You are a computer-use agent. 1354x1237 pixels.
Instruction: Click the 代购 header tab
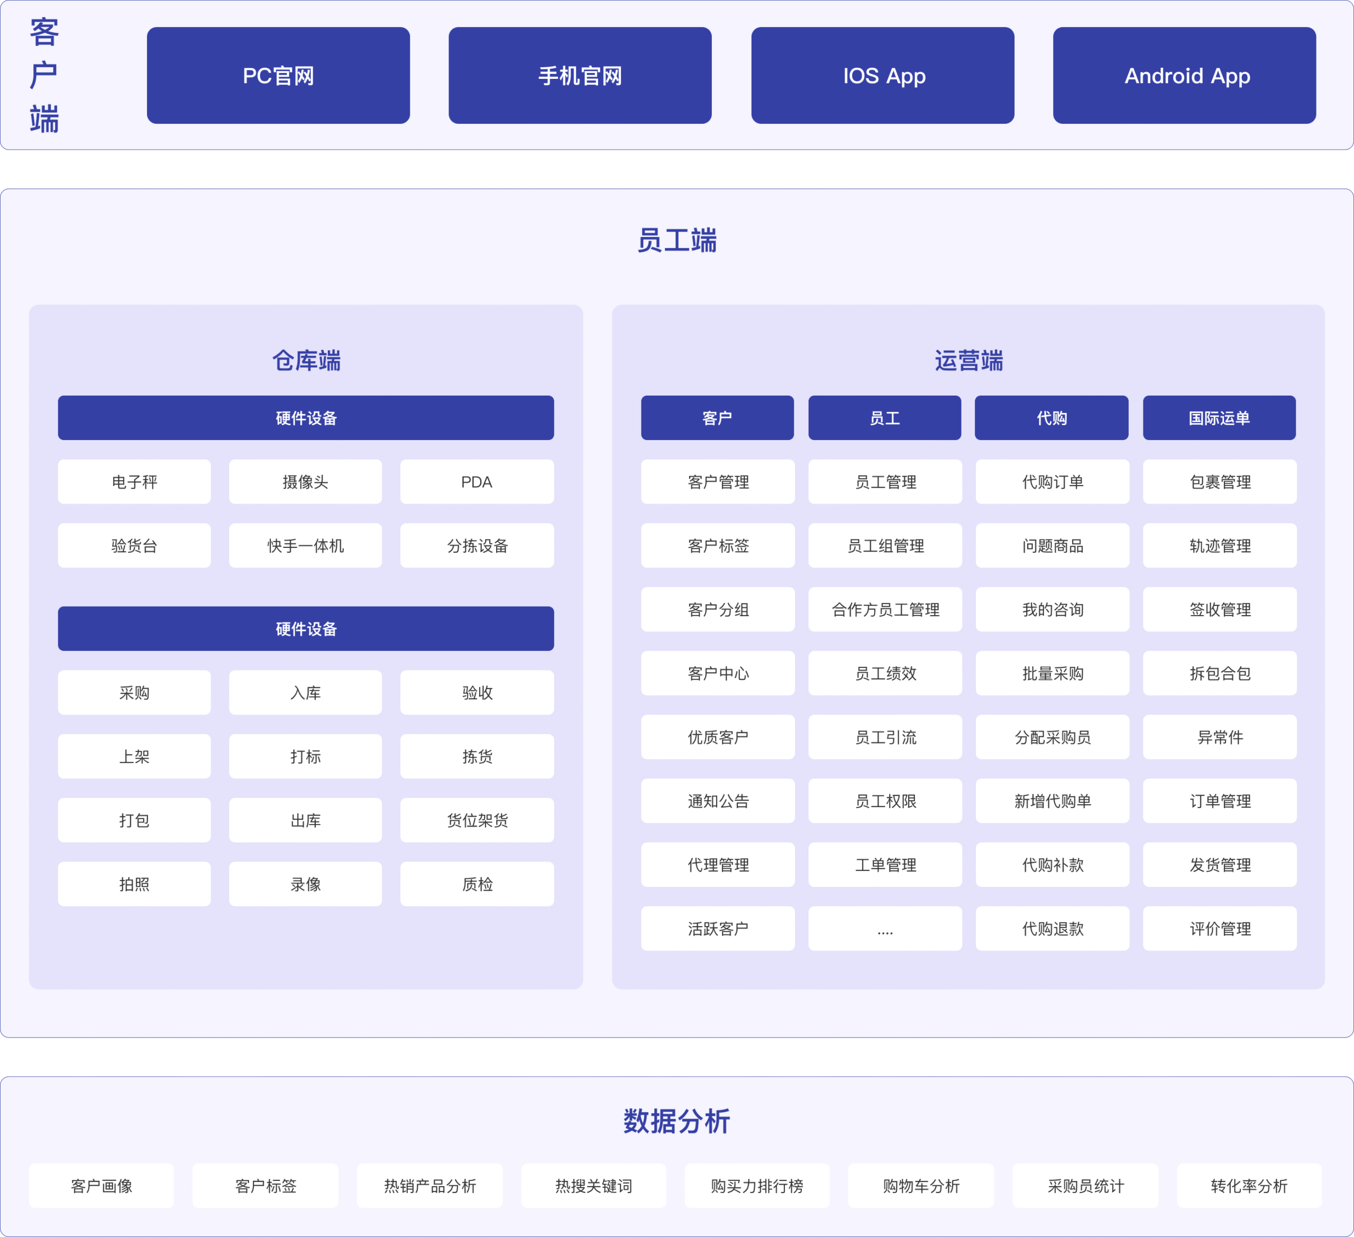[1051, 418]
